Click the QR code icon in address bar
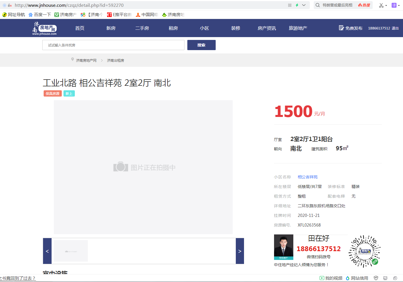The image size is (403, 282). tap(290, 5)
